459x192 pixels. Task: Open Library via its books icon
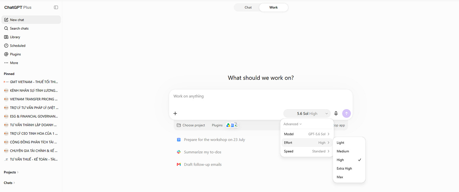point(6,37)
